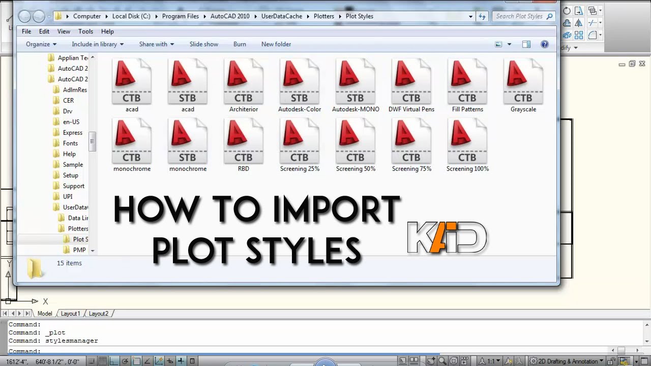Select the Architerior CTB file
The image size is (651, 366).
244,85
